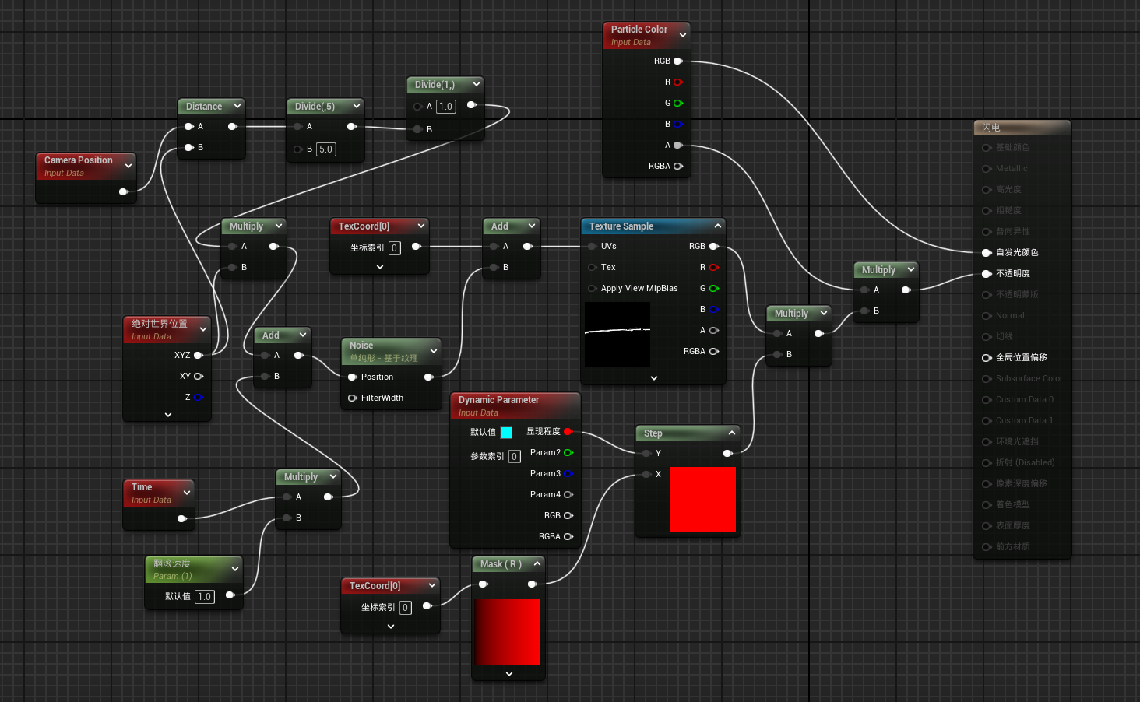The height and width of the screenshot is (702, 1140).
Task: Click the Texture Sample RGBA output pin
Action: [x=713, y=351]
